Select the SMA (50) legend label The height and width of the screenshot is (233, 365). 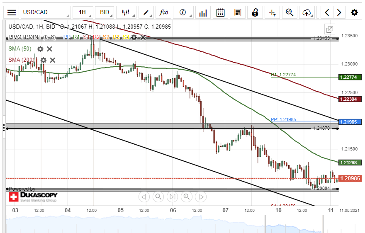coord(20,49)
